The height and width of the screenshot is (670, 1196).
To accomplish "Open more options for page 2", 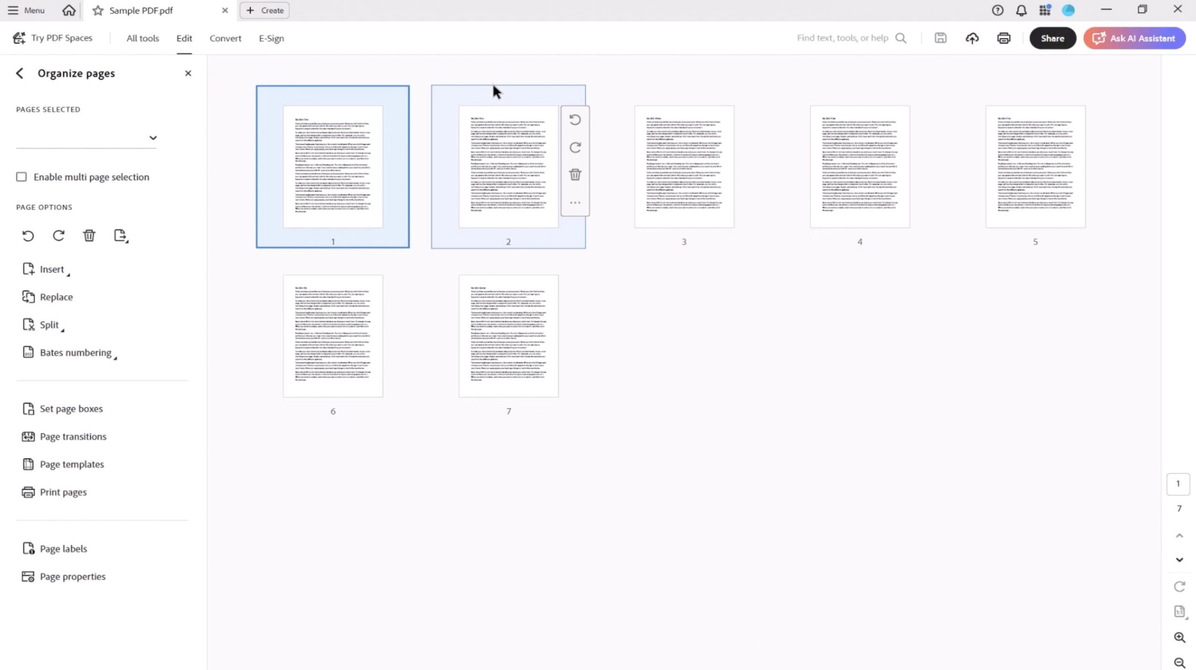I will [x=575, y=202].
